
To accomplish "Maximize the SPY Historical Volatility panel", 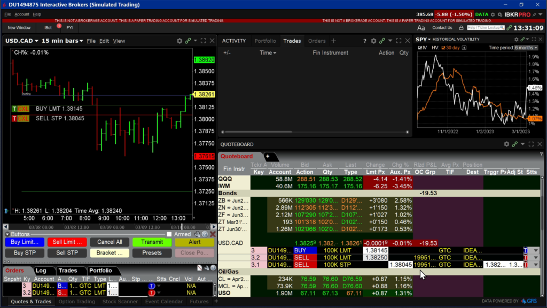I will (x=534, y=40).
